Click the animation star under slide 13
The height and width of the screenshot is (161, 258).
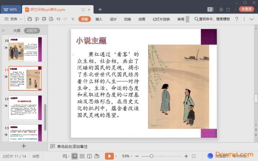pyautogui.click(x=6, y=135)
